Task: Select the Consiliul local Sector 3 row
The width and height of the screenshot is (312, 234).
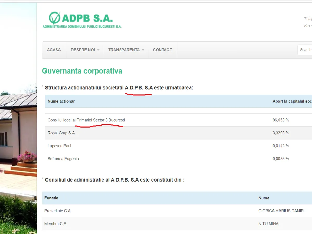Action: 86,120
